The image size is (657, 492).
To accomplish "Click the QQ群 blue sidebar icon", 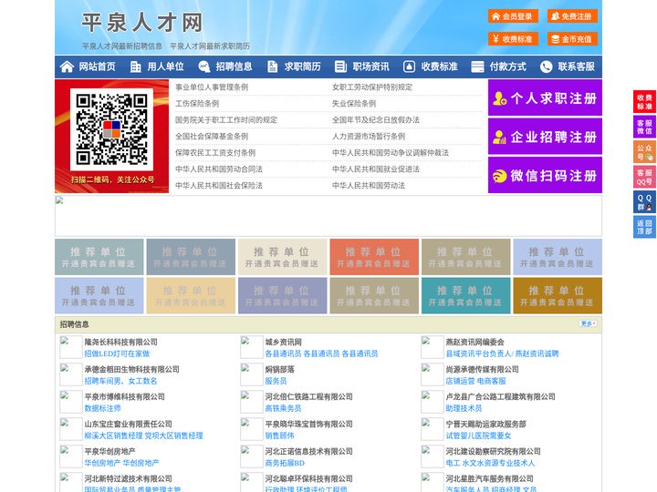I will click(x=644, y=202).
